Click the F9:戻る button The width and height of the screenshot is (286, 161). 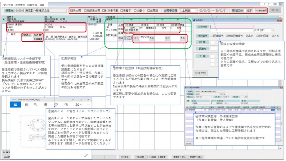click(125, 157)
